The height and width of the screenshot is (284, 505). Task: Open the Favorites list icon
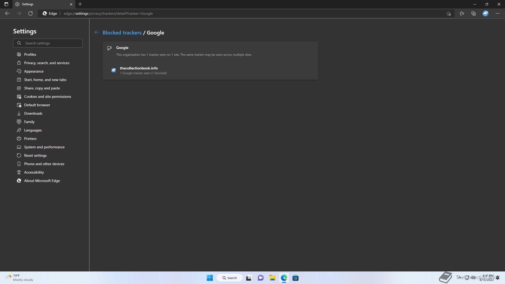click(x=462, y=13)
